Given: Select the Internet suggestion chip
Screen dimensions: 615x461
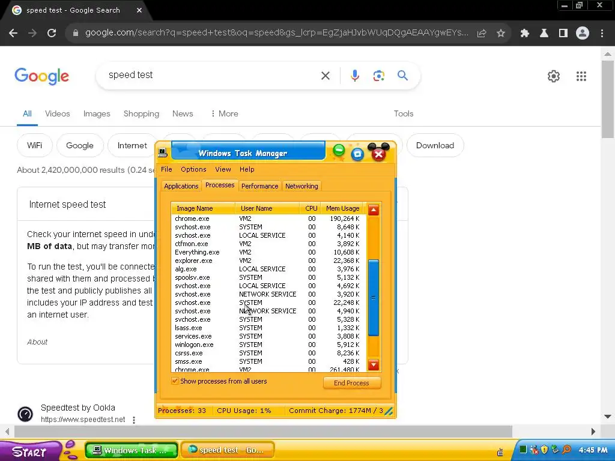Looking at the screenshot, I should [132, 145].
